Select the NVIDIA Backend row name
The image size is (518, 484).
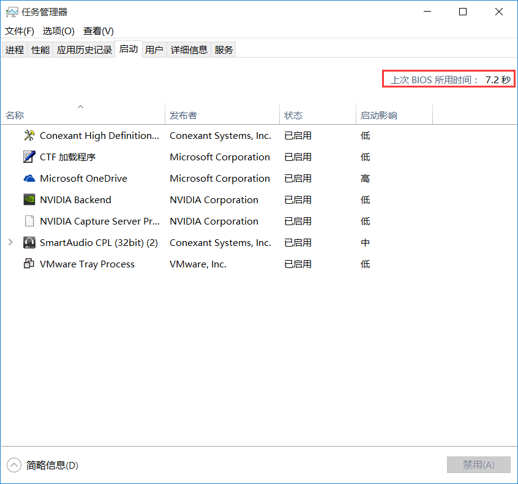[x=75, y=200]
